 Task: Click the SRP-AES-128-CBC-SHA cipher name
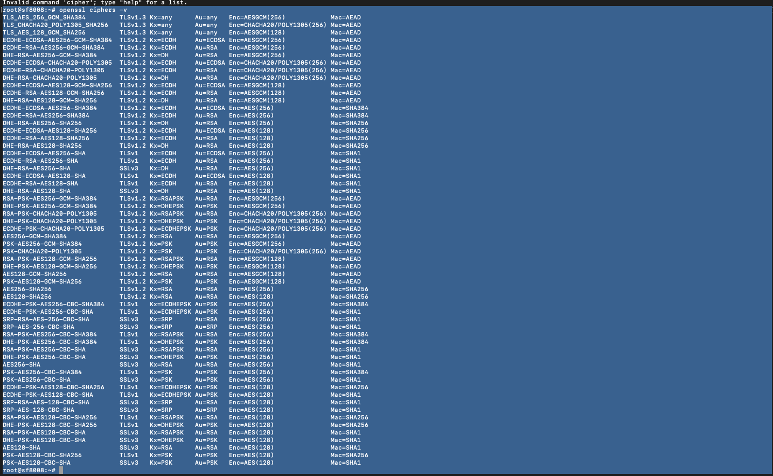38,410
